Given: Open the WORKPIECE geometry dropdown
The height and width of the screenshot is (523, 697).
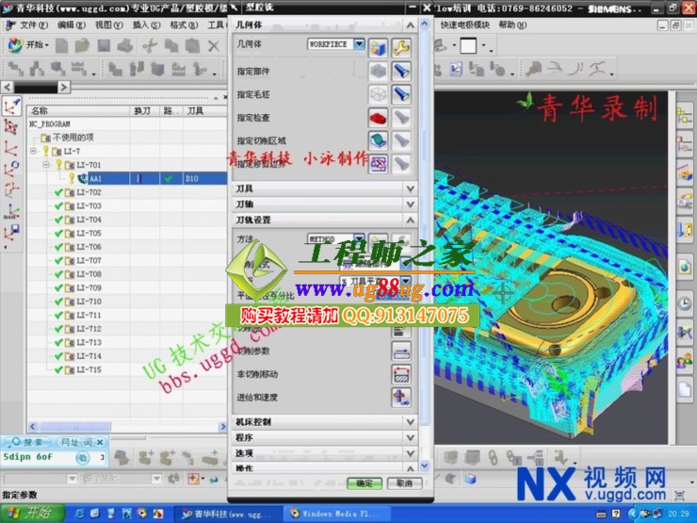Looking at the screenshot, I should tap(358, 44).
